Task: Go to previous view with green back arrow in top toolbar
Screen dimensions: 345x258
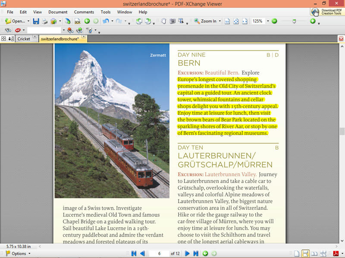Action: pos(87,21)
